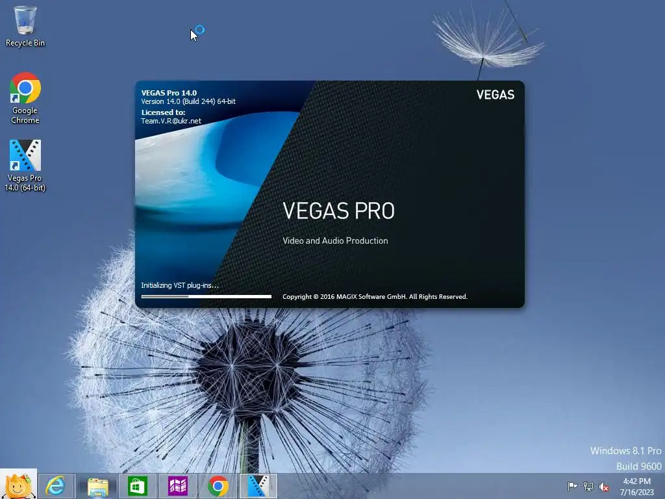Click 'Video and Audio Production' subtitle

[x=335, y=240]
